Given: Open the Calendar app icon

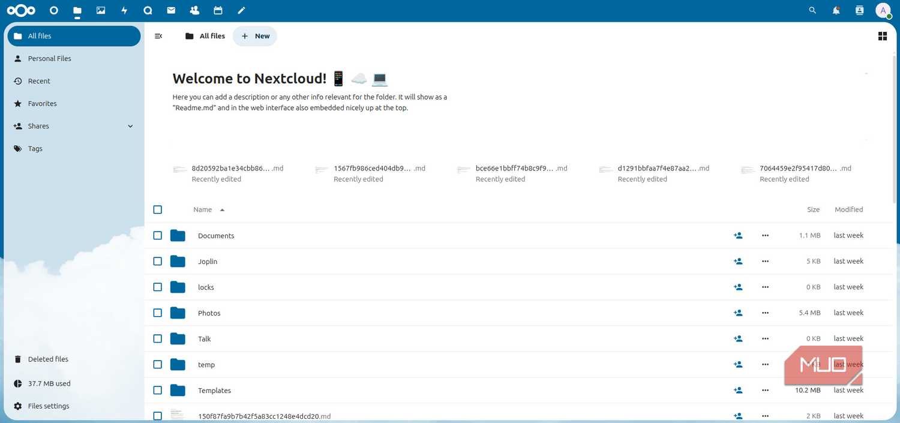Looking at the screenshot, I should 218,10.
